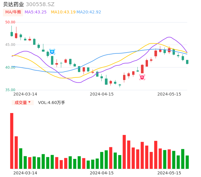
Task: Click the 40.00 price axis label
Action: (10, 67)
